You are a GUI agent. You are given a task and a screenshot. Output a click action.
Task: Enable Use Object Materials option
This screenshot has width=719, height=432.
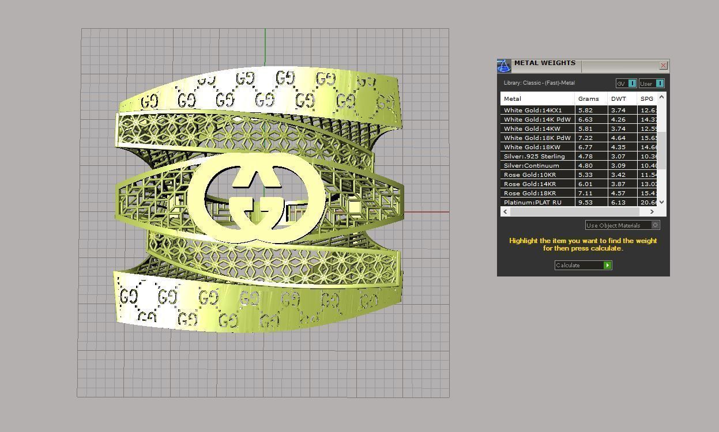[623, 225]
